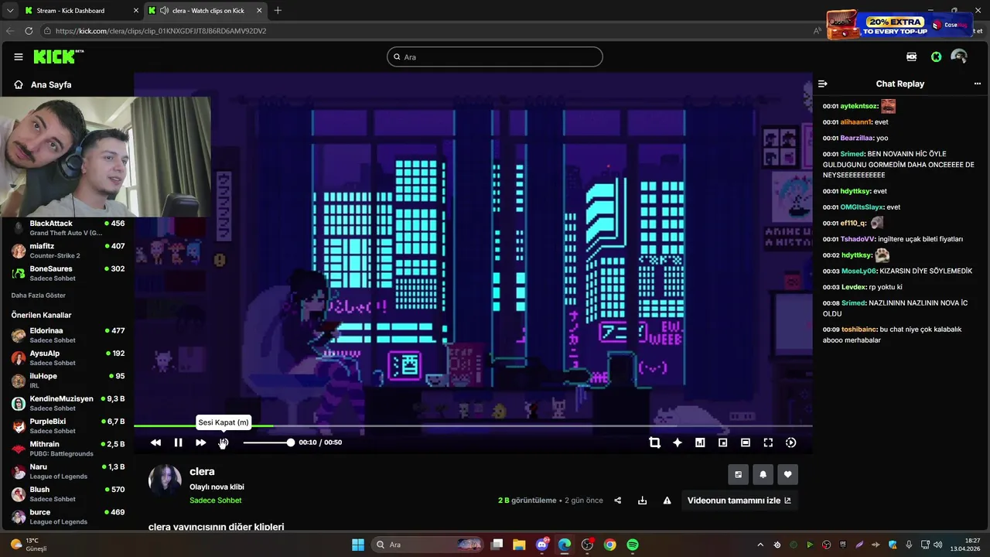Toggle theater mode in the player
Image resolution: width=990 pixels, height=557 pixels.
click(x=746, y=443)
